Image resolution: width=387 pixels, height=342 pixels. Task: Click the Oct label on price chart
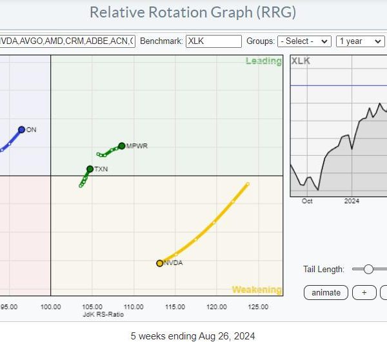point(307,201)
